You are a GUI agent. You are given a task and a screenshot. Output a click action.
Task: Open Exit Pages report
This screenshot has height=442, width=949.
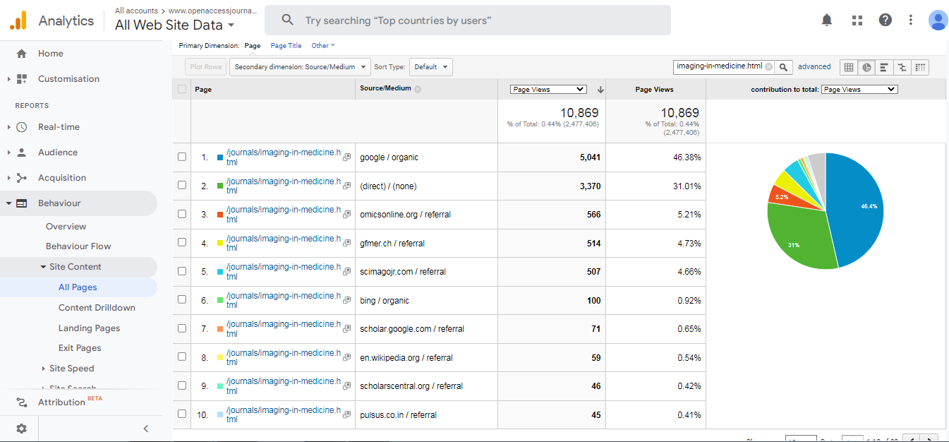80,348
